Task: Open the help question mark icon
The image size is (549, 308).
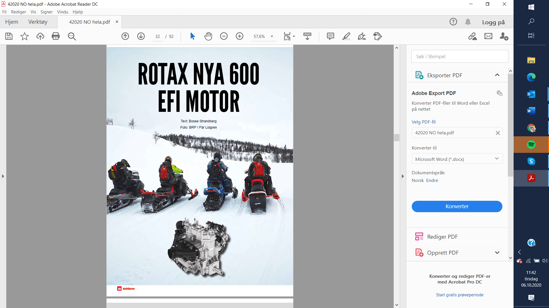Action: click(x=453, y=22)
